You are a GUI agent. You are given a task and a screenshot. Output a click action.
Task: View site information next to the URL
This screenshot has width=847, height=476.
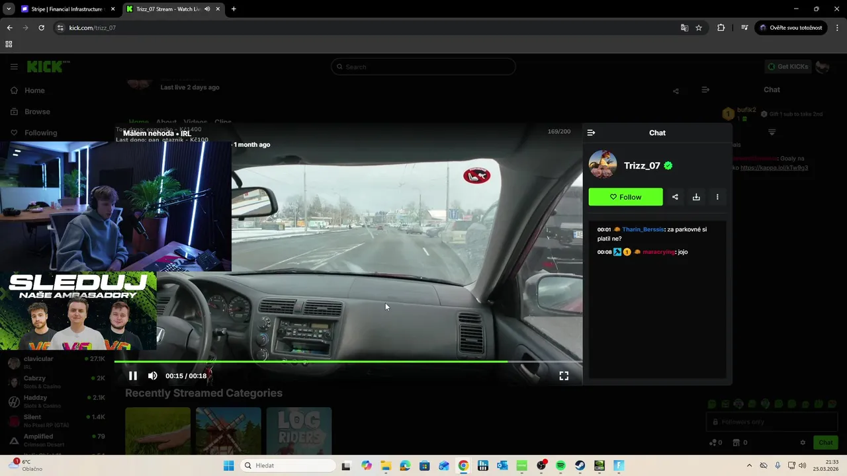pyautogui.click(x=60, y=28)
